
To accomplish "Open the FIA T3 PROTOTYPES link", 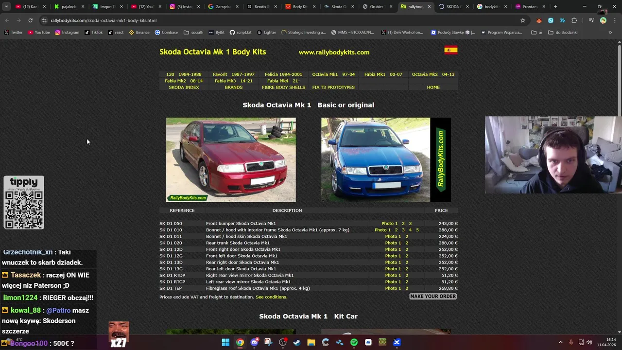I will [333, 87].
